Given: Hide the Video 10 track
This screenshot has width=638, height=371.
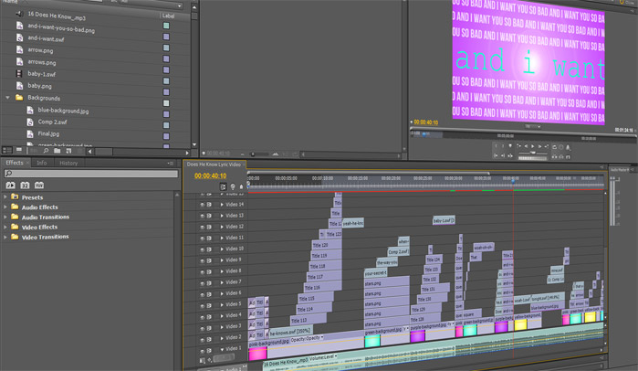Looking at the screenshot, I should pos(202,249).
